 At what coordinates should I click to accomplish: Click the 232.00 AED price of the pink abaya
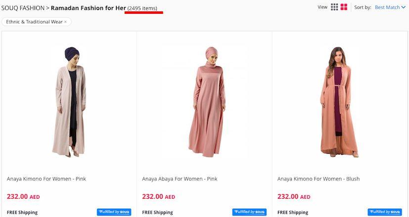pyautogui.click(x=158, y=196)
